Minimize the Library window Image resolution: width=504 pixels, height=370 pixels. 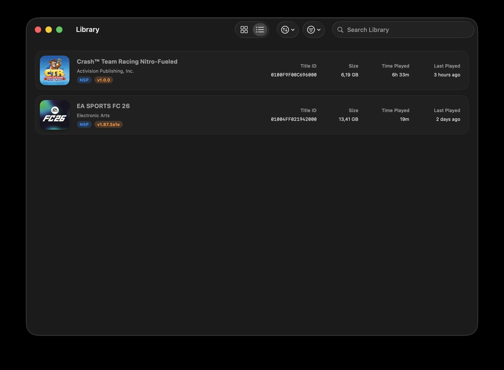[49, 30]
